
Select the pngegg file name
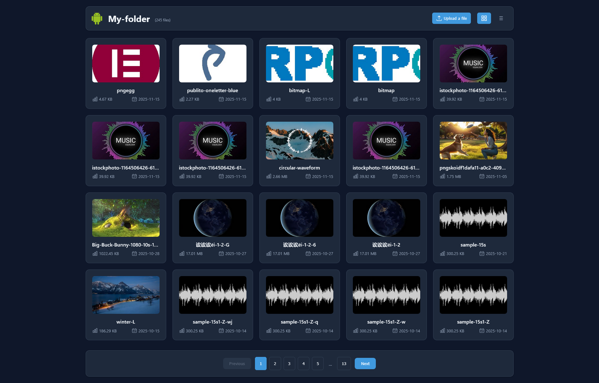pos(126,91)
